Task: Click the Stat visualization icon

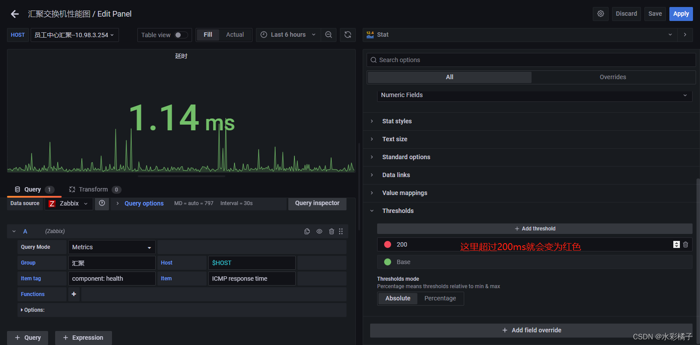Action: click(x=370, y=35)
